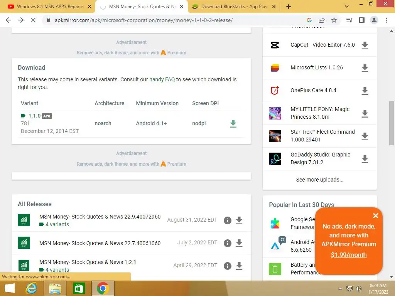Open Google Services Framework app icon
The height and width of the screenshot is (296, 395).
click(275, 223)
